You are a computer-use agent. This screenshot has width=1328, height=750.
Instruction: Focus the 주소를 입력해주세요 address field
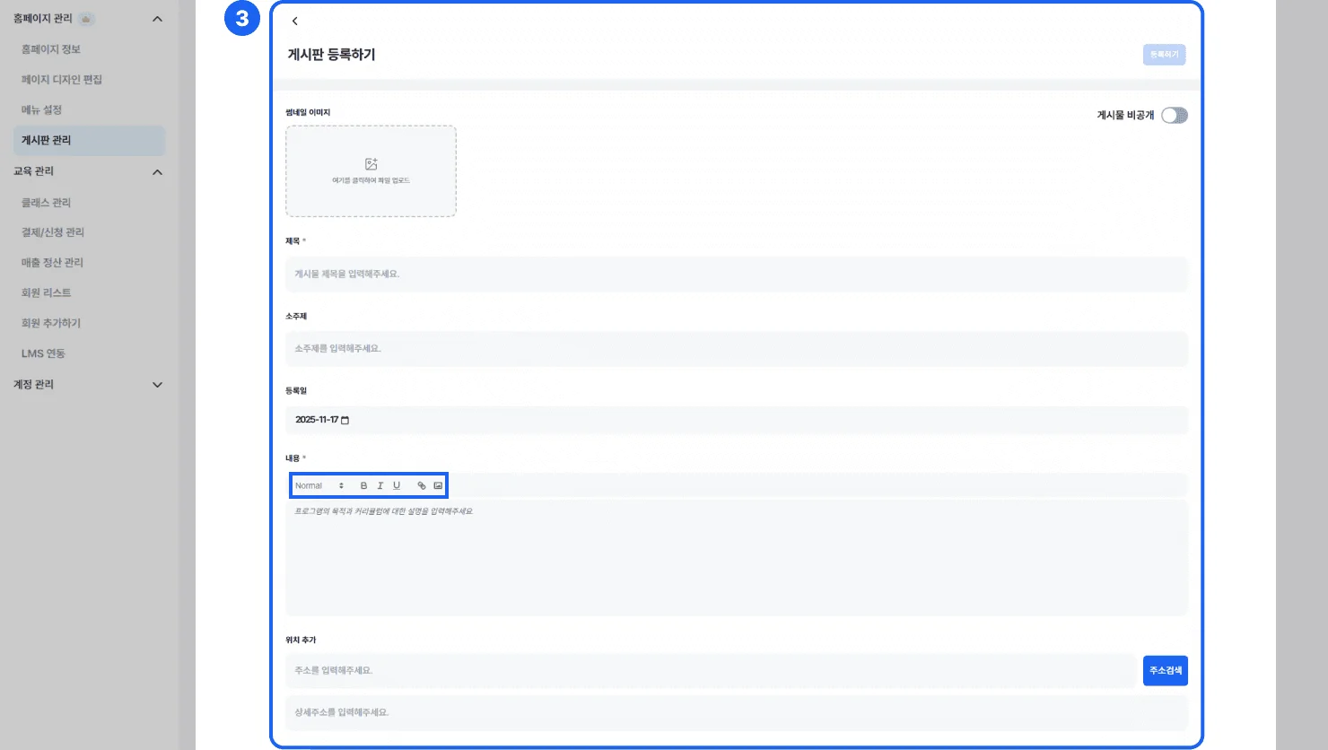[x=710, y=671]
